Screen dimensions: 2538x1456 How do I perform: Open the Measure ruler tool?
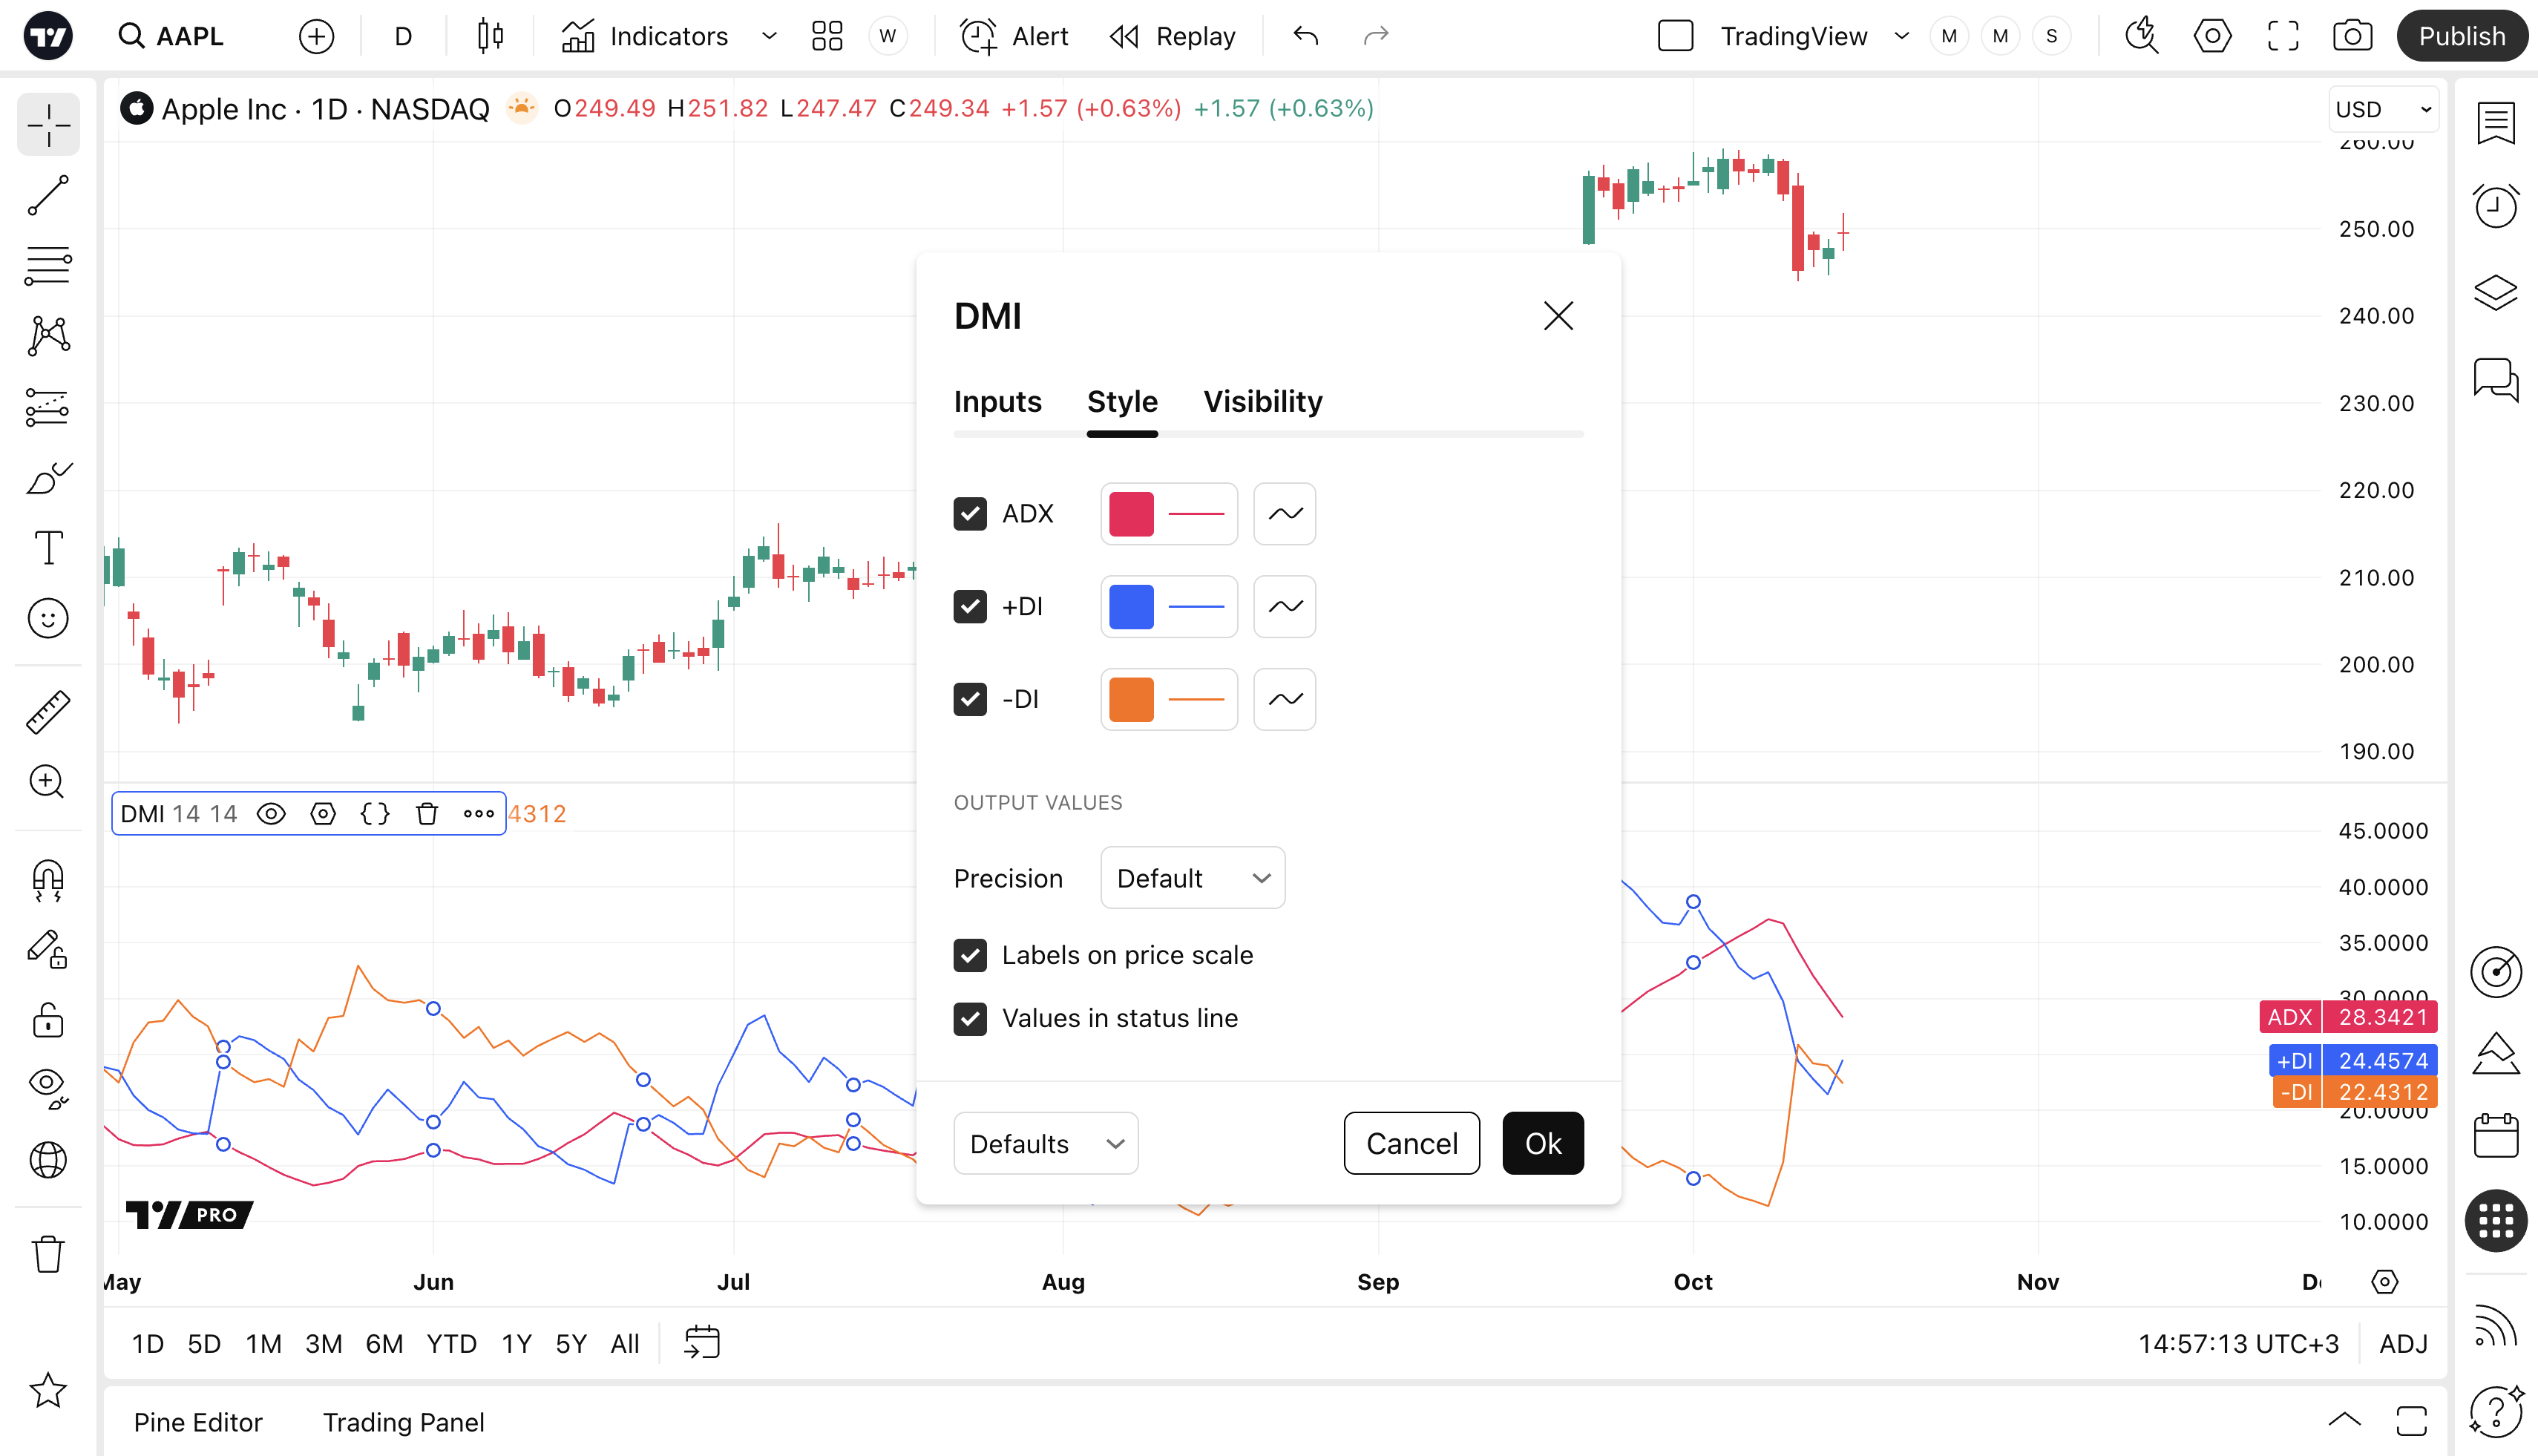[48, 712]
